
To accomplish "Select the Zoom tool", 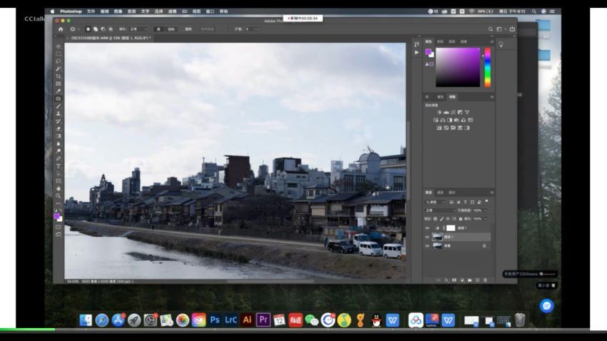I will [59, 196].
